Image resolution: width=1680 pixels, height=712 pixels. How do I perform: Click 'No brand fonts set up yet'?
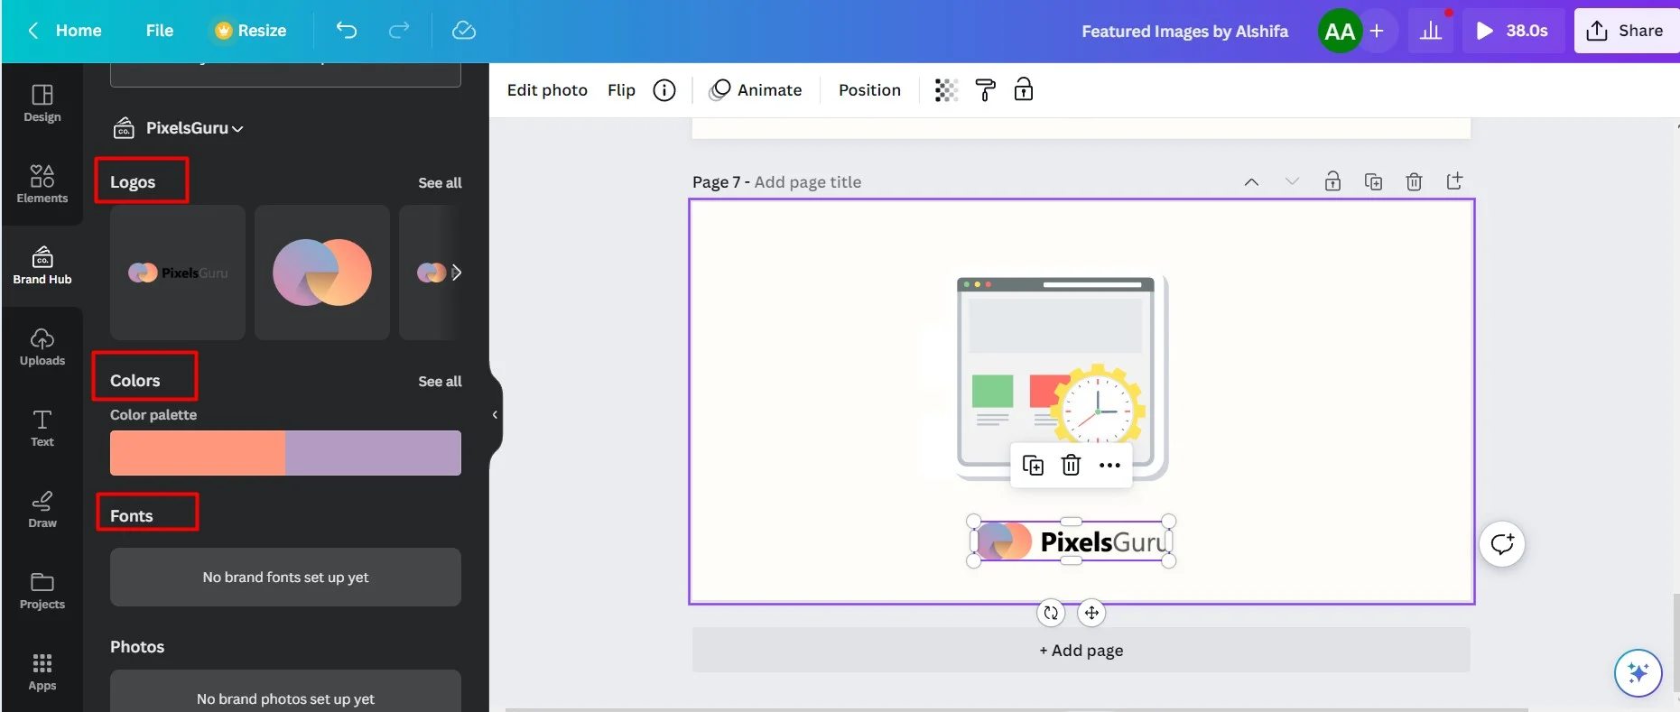285,578
